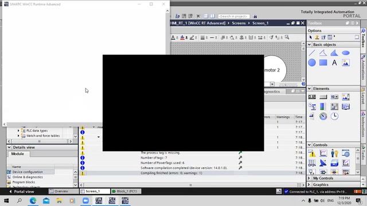Click the stamp tool in Options
The width and height of the screenshot is (367, 206).
click(x=317, y=37)
